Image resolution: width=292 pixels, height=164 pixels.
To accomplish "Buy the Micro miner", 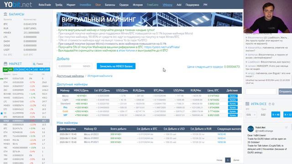I will [233, 96].
